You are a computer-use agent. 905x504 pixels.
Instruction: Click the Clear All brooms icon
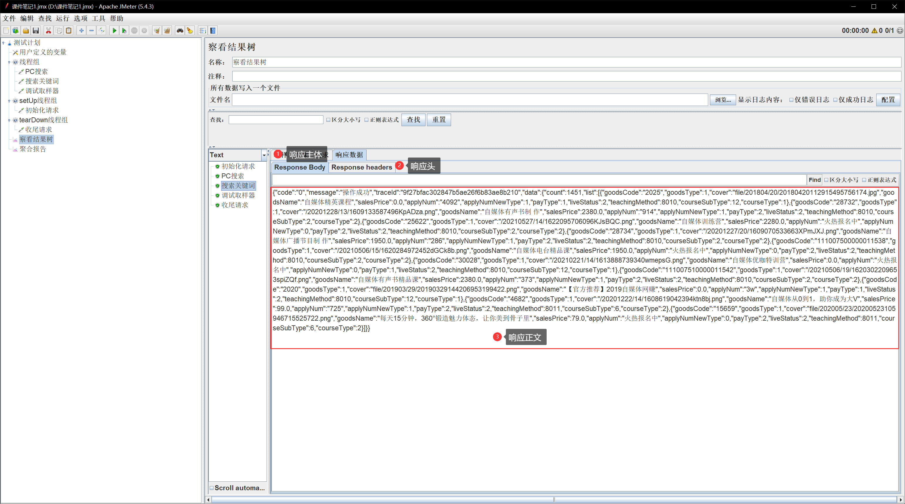pyautogui.click(x=167, y=31)
